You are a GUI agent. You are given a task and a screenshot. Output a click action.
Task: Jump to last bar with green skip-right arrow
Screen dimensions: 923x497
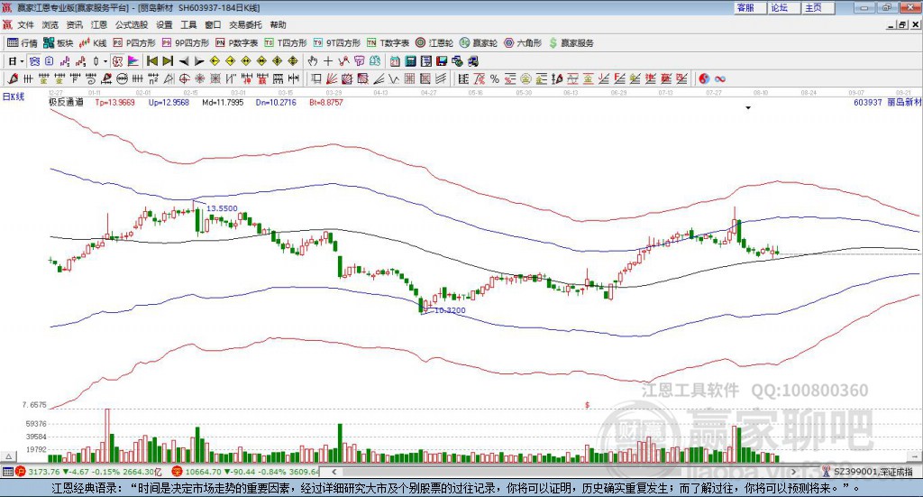pos(168,61)
